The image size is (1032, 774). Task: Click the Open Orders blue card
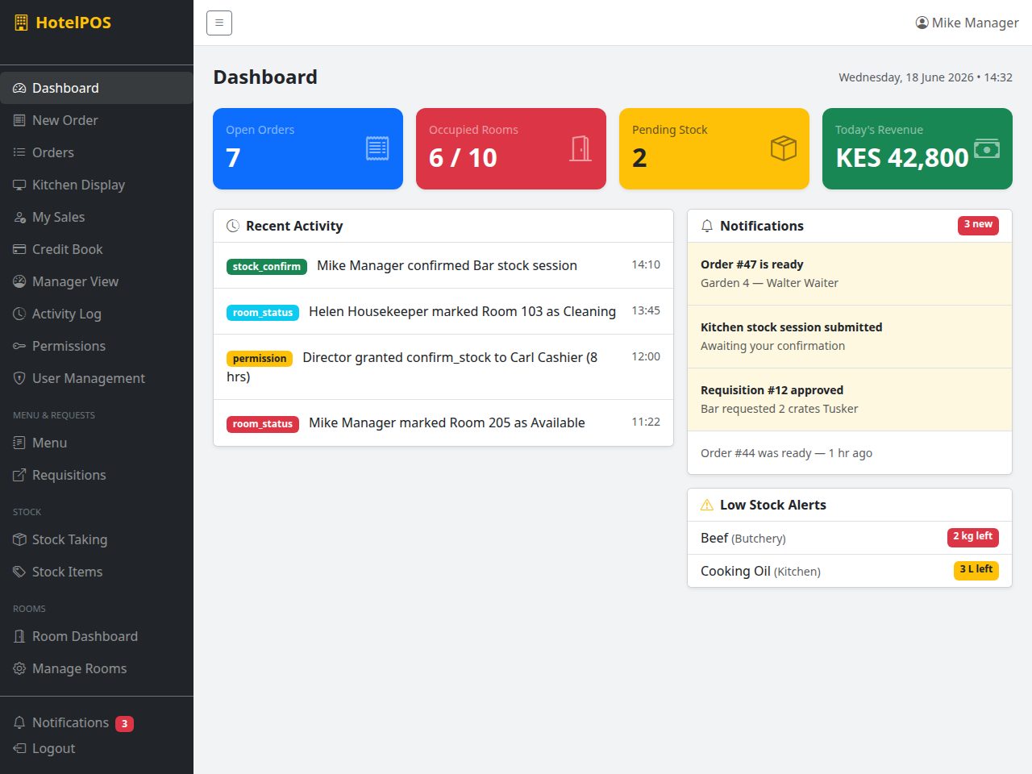coord(308,148)
